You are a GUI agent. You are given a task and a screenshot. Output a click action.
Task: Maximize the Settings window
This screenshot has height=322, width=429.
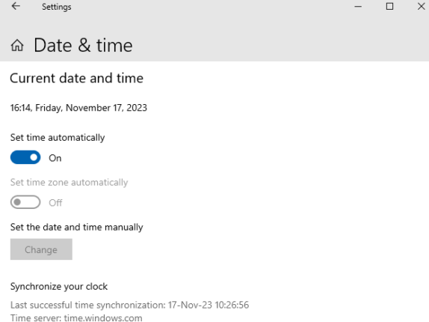[389, 6]
